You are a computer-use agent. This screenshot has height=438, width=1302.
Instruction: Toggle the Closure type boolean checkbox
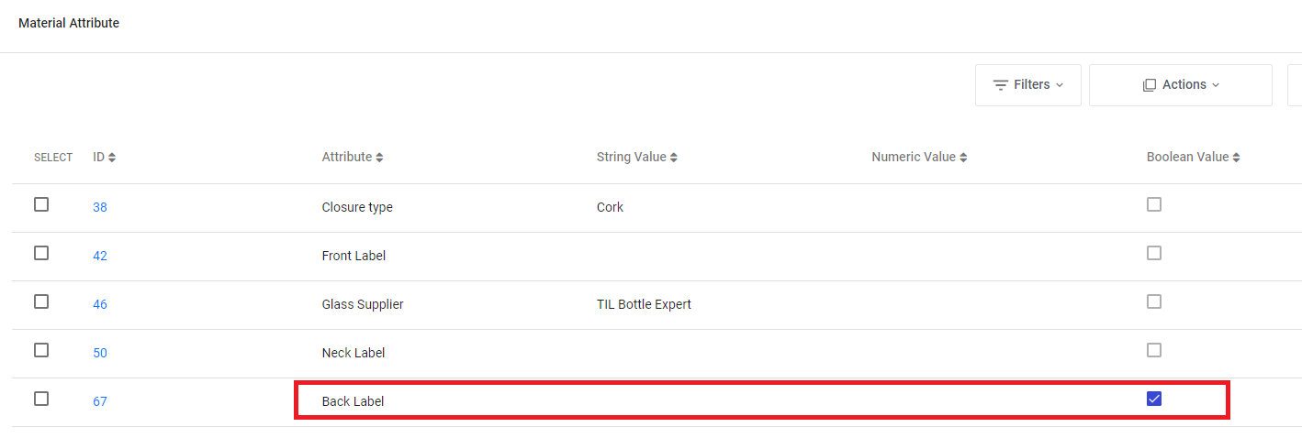(x=1154, y=204)
